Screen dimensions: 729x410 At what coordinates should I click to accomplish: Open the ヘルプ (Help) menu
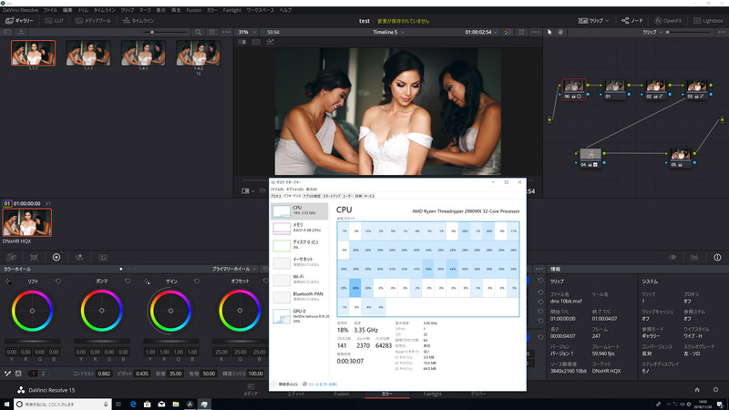click(x=285, y=10)
